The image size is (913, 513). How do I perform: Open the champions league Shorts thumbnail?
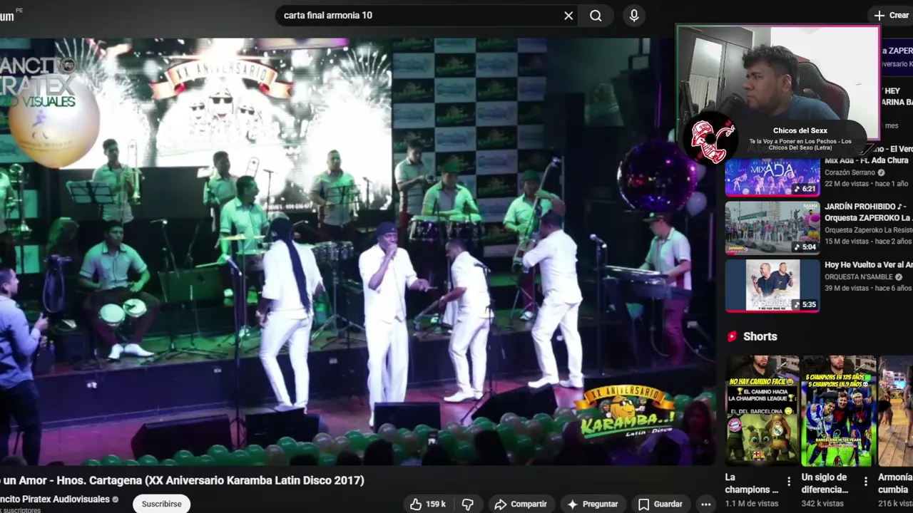pos(762,411)
